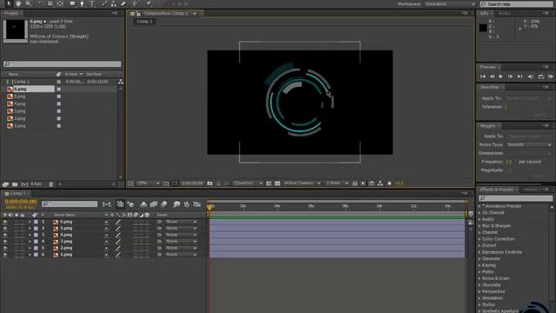556x313 pixels.
Task: Switch to the Project panel tab
Action: point(11,13)
